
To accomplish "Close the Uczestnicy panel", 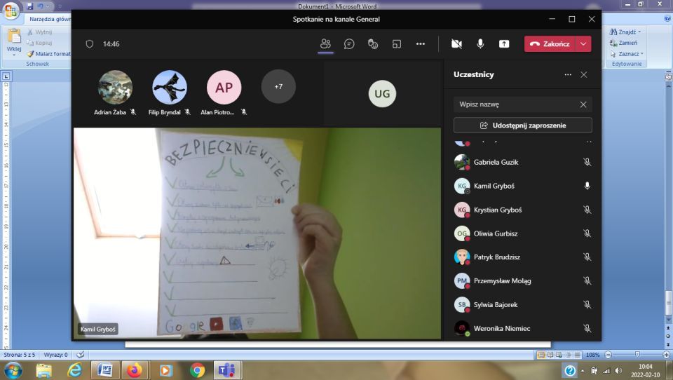I will [x=584, y=74].
